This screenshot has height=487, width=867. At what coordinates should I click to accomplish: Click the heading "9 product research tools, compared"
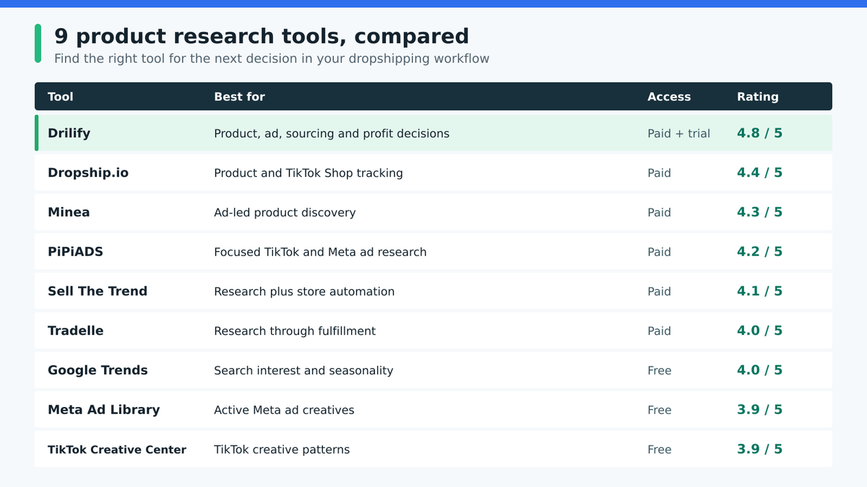(x=262, y=36)
